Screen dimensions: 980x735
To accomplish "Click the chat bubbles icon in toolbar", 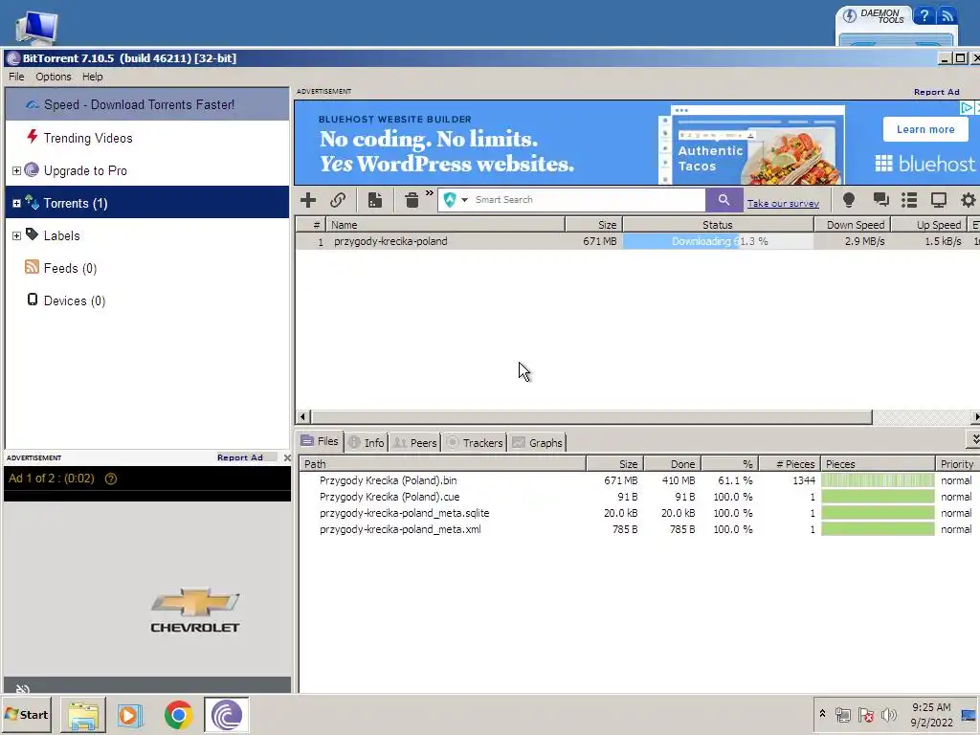I will pos(880,200).
